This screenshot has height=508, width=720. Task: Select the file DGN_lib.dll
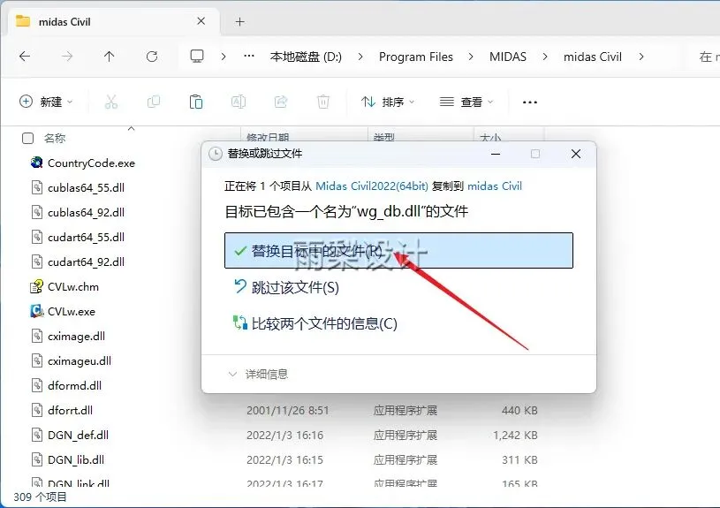76,459
